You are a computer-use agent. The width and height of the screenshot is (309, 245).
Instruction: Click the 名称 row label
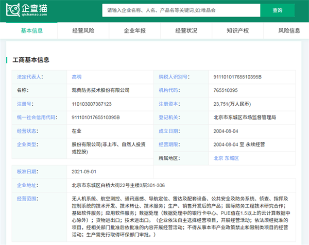pyautogui.click(x=23, y=90)
